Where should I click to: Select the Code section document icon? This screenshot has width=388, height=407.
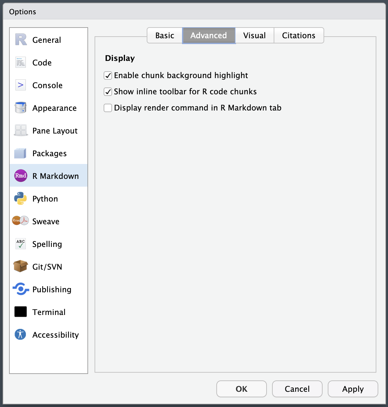coord(21,62)
